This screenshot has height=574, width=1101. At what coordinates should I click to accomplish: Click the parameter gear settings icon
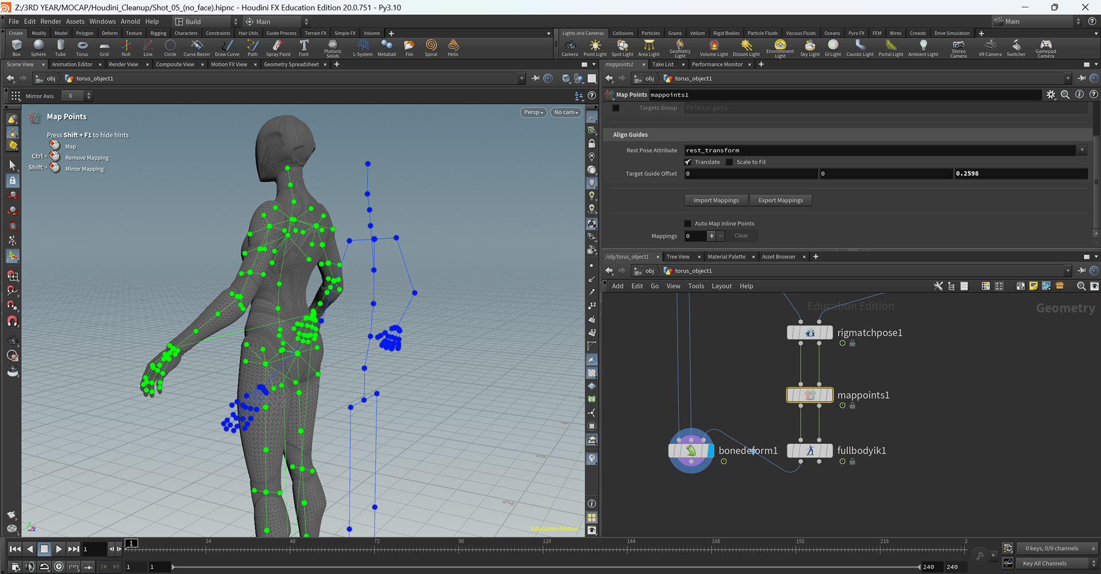pos(1051,95)
